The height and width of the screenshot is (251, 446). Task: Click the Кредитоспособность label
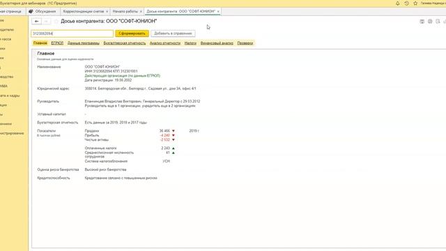point(54,178)
